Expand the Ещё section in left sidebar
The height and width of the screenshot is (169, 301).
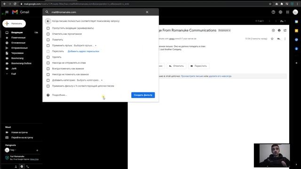pos(14,74)
